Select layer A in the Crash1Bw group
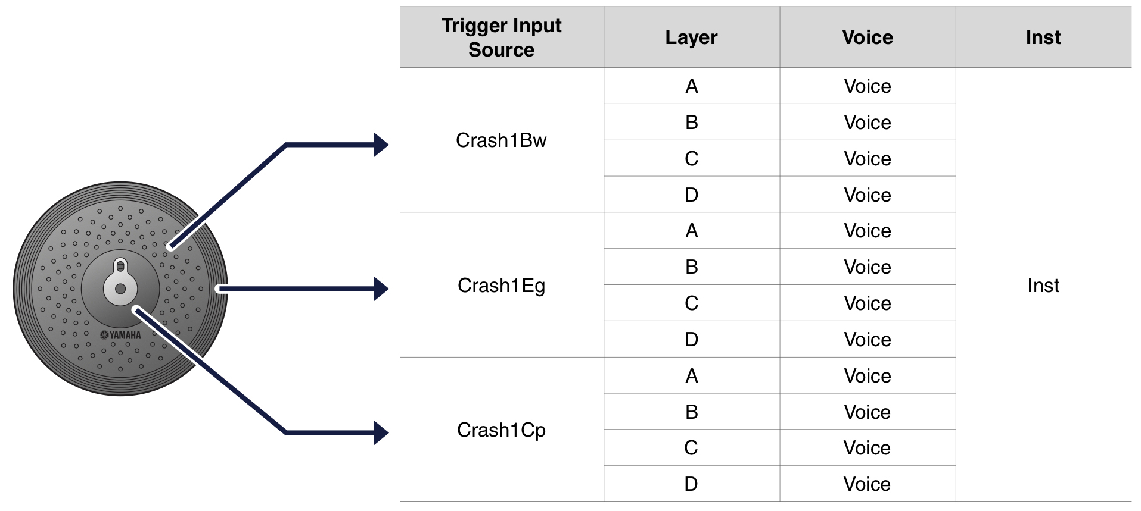The height and width of the screenshot is (511, 1141). pos(691,86)
